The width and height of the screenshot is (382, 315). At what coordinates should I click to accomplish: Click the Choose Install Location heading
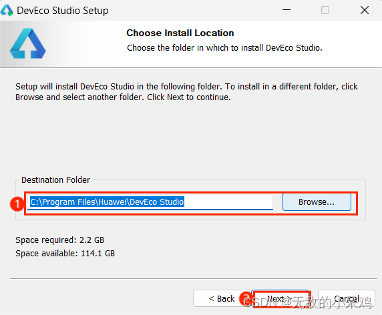180,33
